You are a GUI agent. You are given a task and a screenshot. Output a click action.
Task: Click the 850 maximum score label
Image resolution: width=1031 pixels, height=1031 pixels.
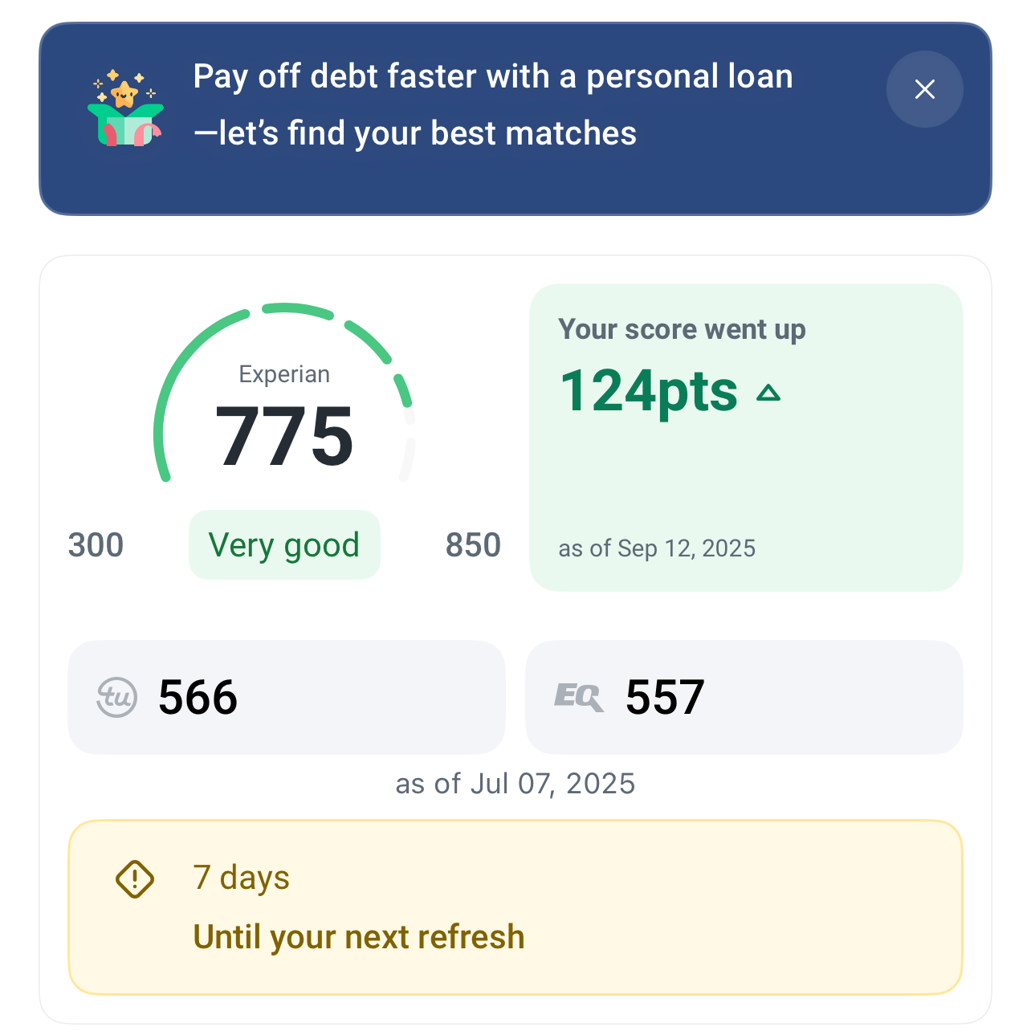click(473, 545)
